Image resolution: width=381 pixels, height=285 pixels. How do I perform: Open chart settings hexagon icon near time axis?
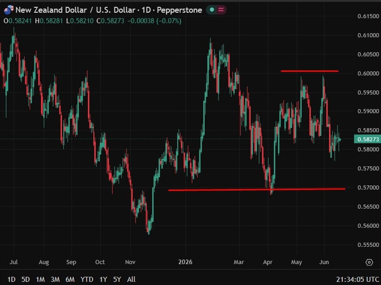[369, 262]
